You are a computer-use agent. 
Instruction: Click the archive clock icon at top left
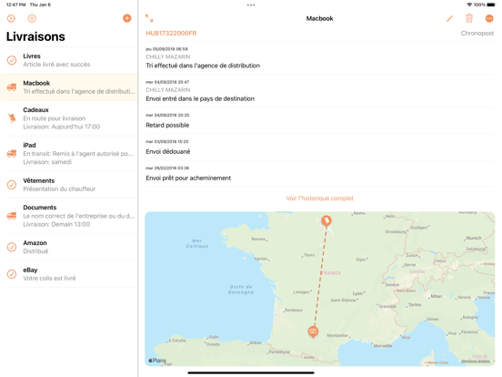point(11,18)
